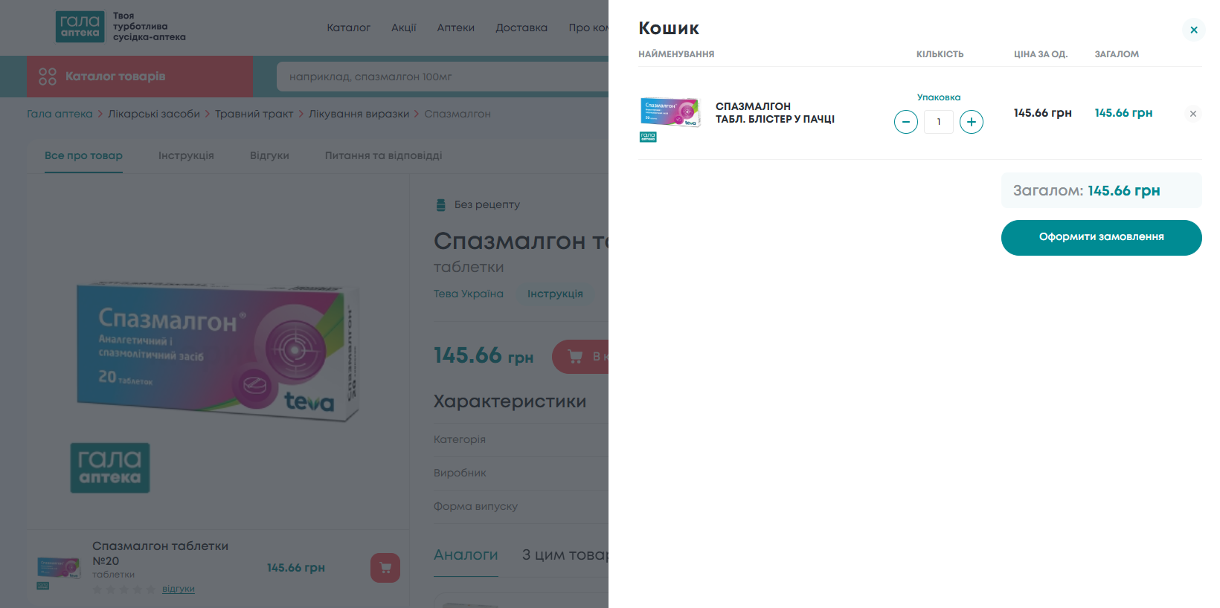Remove Спазмалгон item from cart

coord(1192,114)
